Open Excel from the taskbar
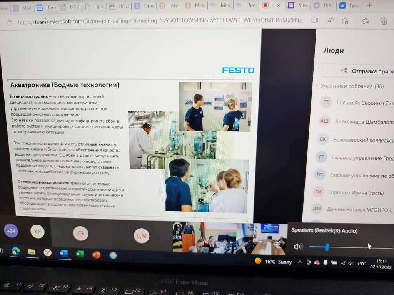Viewport: 394px width, 295px height. click(x=80, y=254)
